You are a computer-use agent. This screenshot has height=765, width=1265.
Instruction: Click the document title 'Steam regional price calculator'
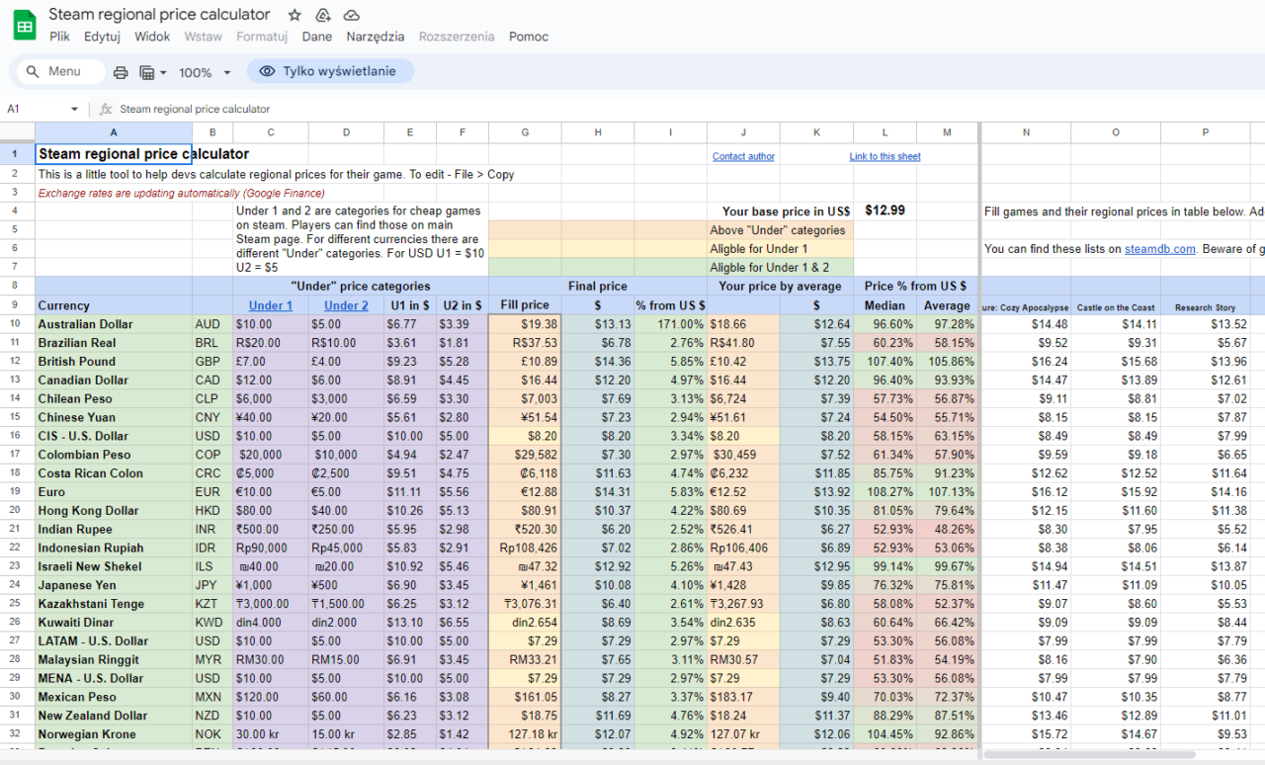click(x=159, y=15)
